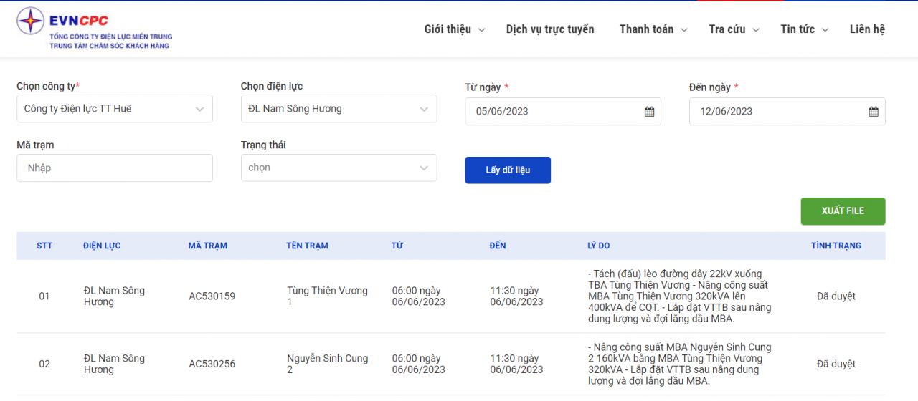Click the ĐẾN column header
This screenshot has height=401, width=918.
click(x=498, y=246)
